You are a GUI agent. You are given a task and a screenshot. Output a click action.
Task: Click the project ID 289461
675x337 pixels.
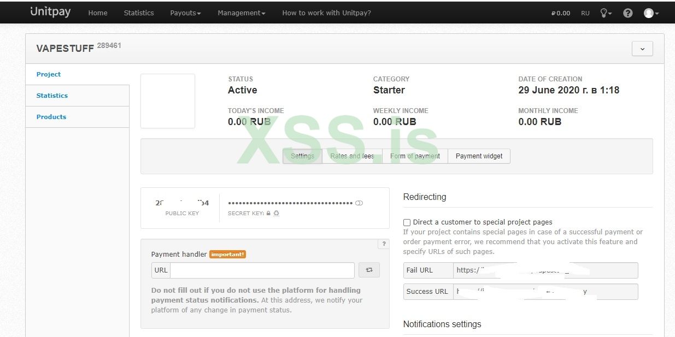coord(109,46)
